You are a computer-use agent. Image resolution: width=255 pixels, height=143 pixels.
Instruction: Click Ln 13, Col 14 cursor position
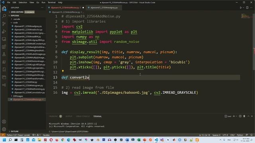[x=204, y=135]
